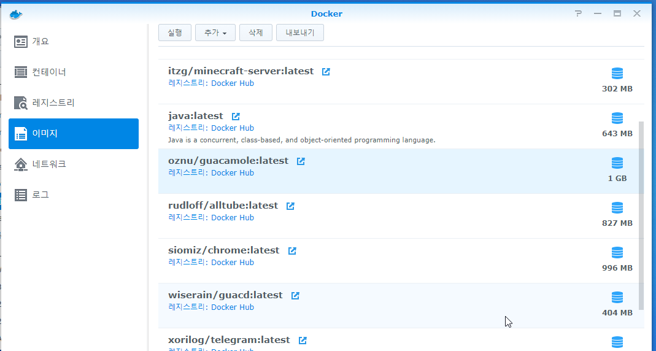Click database size icon for minecraft-server image

pos(617,74)
